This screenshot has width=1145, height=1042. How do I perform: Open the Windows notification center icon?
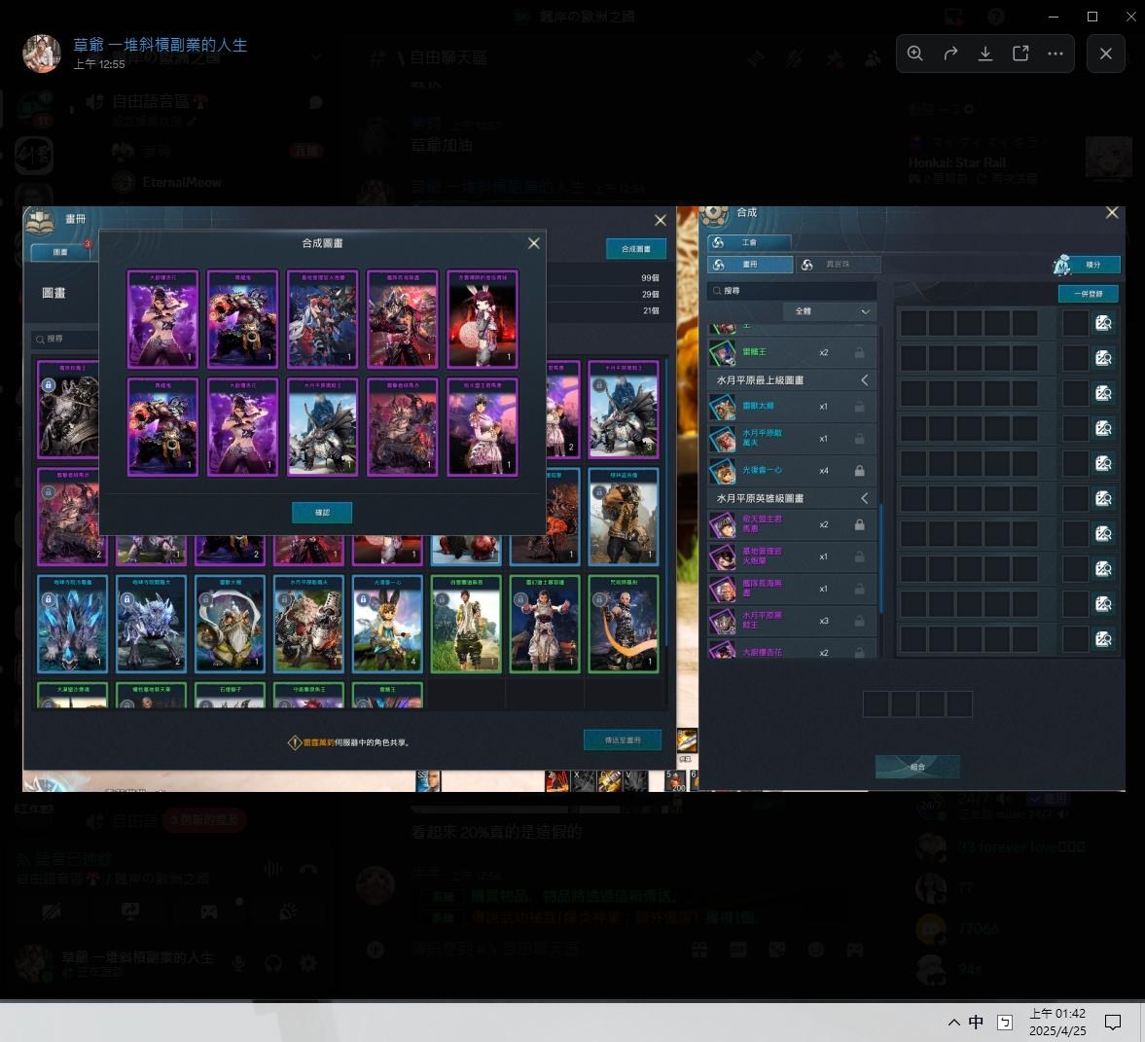(x=1113, y=1022)
